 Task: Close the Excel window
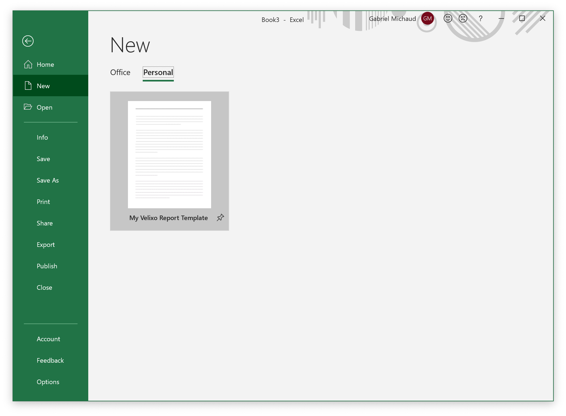[542, 18]
